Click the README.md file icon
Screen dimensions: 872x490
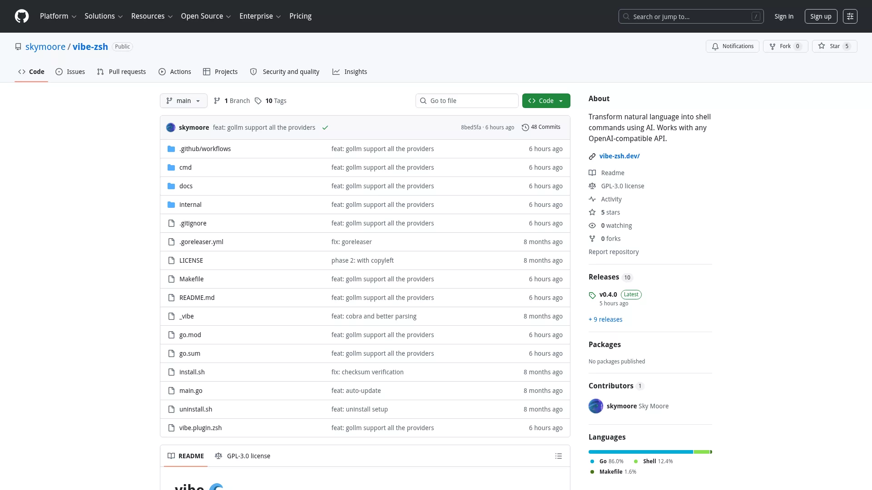point(171,298)
